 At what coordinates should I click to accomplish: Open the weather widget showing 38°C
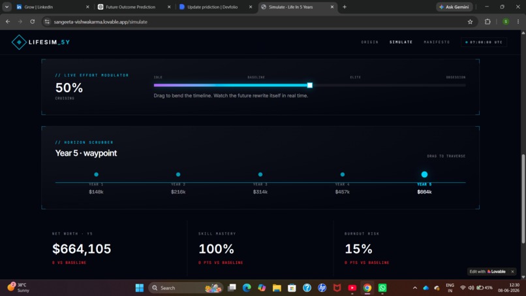click(18, 288)
